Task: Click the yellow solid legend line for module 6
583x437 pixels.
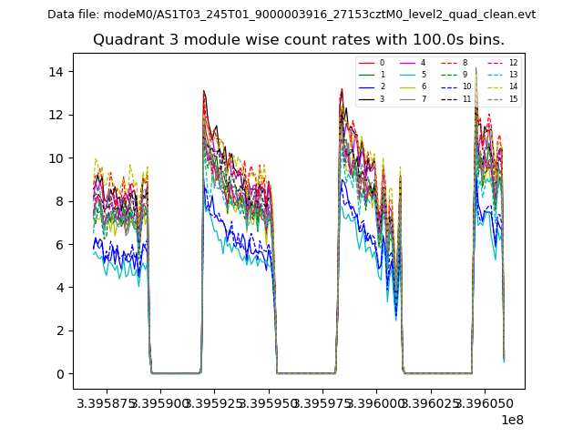Action: [408, 86]
